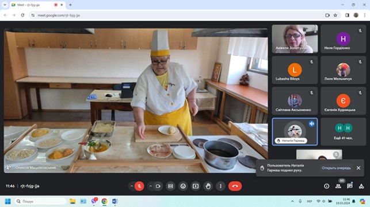Click the microphone tray icon
Image resolution: width=370 pixels, height=207 pixels.
click(300, 201)
